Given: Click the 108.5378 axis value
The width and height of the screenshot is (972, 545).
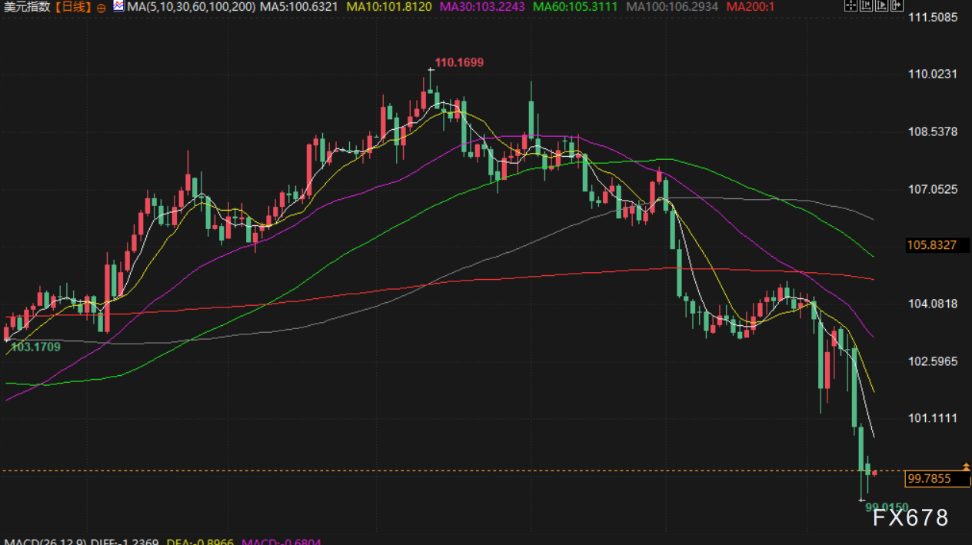Looking at the screenshot, I should 933,131.
